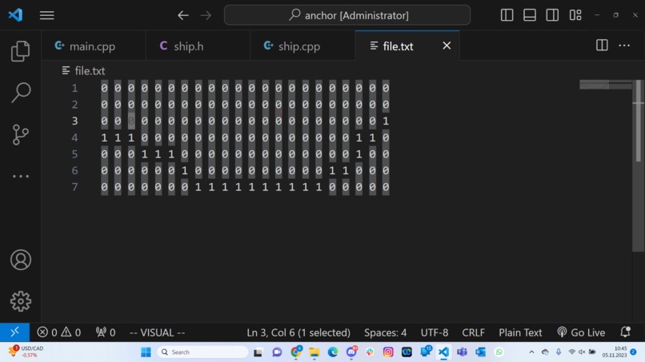The height and width of the screenshot is (362, 645).
Task: Open Instagram from taskbar
Action: 388,352
